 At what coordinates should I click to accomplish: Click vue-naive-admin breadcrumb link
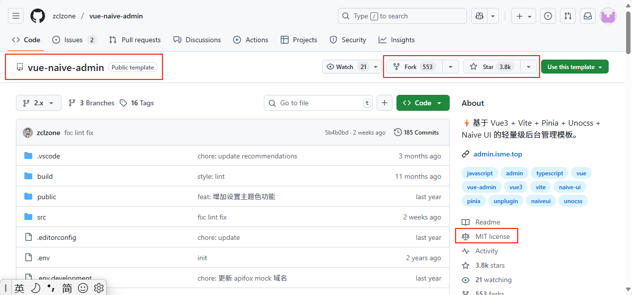116,16
